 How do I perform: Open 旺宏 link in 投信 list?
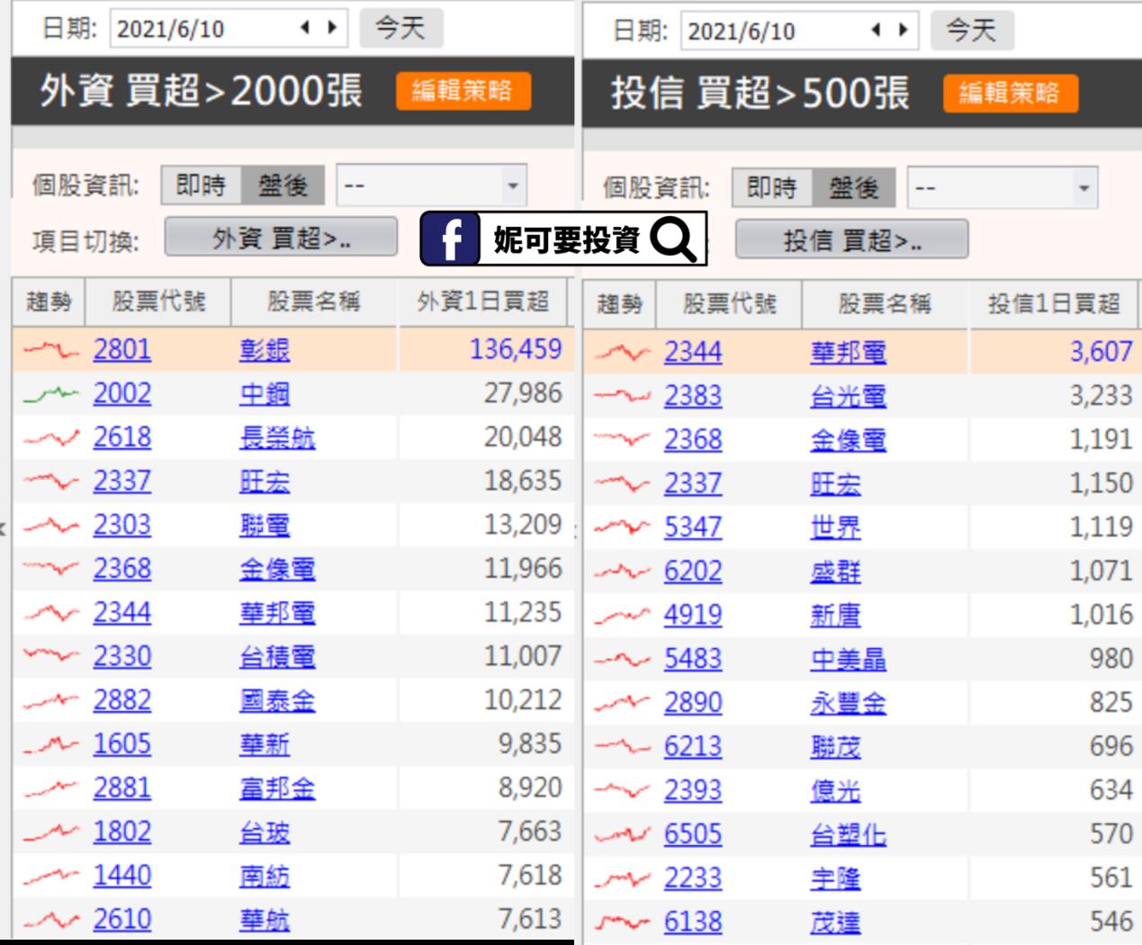coord(835,484)
